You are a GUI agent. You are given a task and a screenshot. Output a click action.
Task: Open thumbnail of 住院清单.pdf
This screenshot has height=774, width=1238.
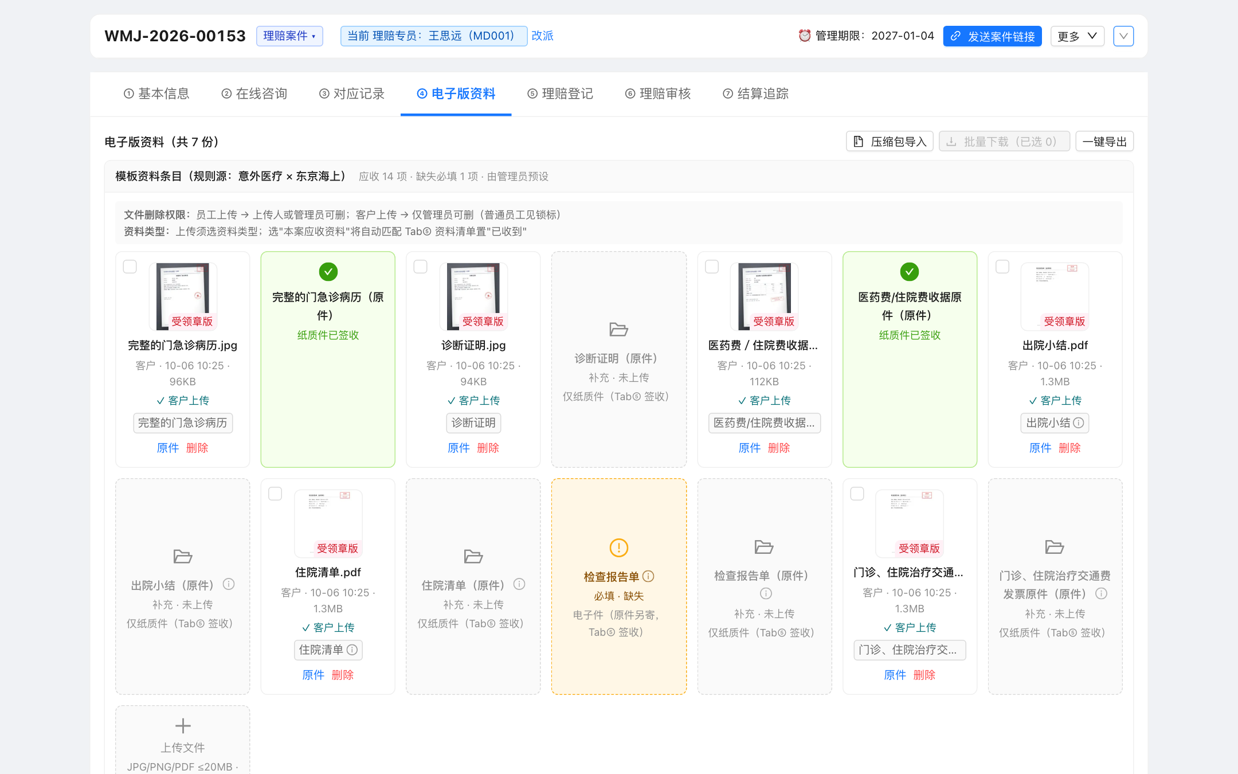(x=328, y=523)
